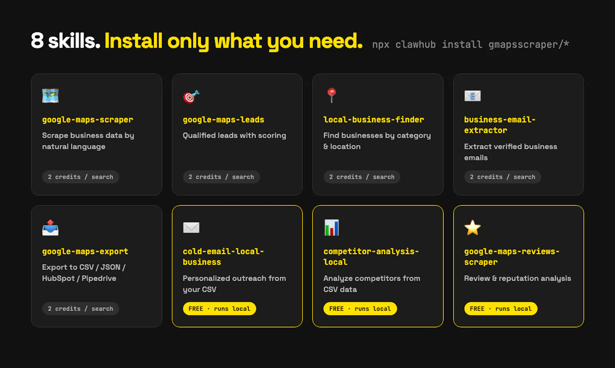This screenshot has height=368, width=615.
Task: Click the world map icon on google-maps-scraper card
Action: (50, 96)
